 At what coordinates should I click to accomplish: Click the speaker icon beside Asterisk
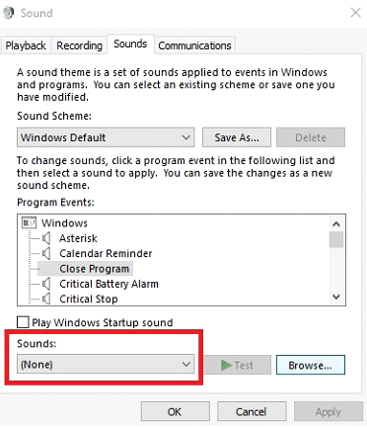pos(46,238)
